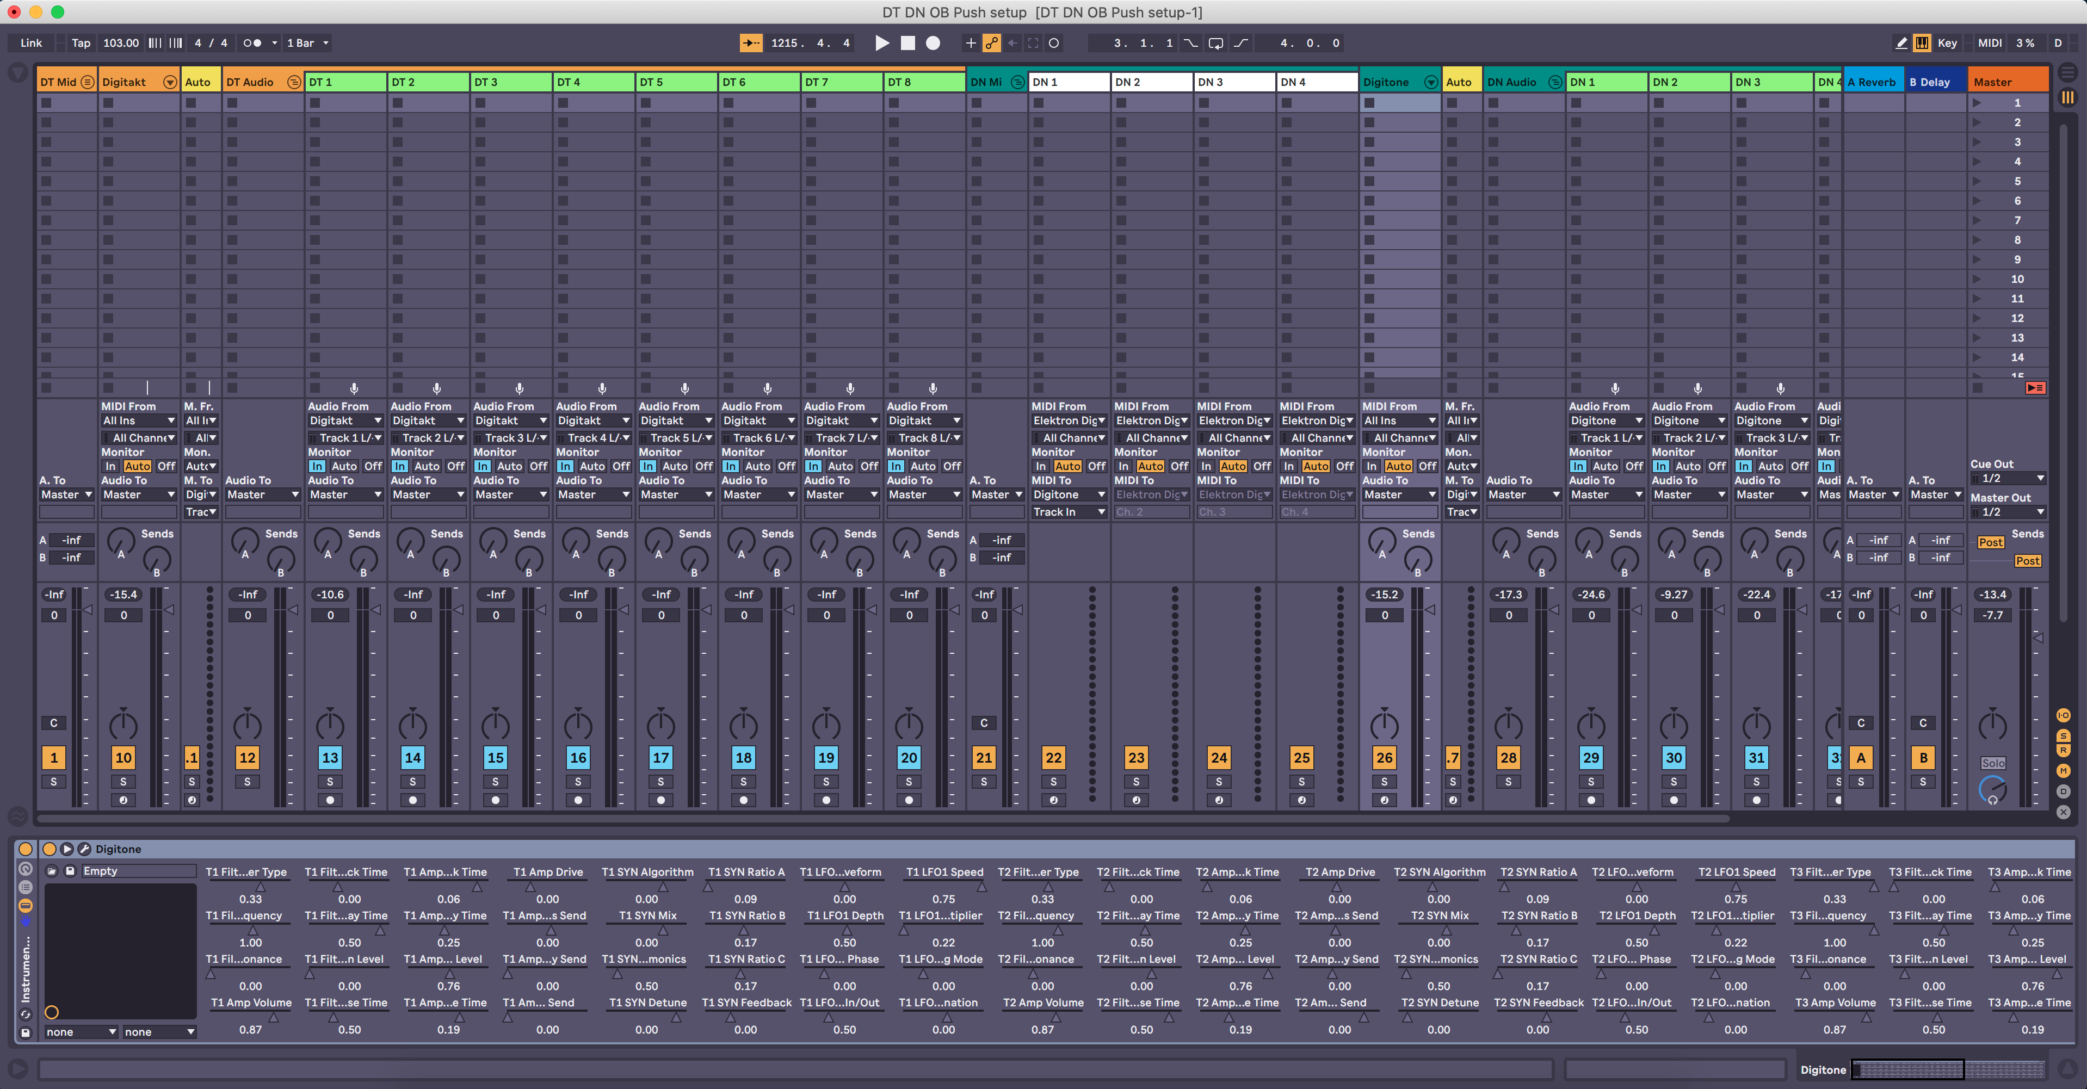
Task: Toggle Computer MIDI Keyboard piano icon
Action: coord(1922,43)
